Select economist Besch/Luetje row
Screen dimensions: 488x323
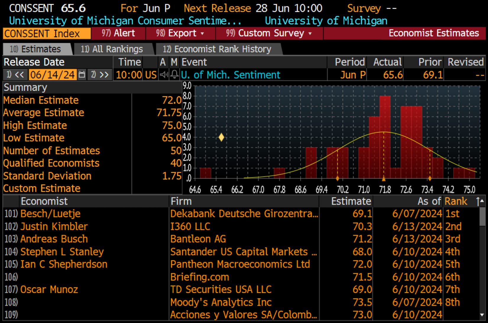tap(241, 214)
